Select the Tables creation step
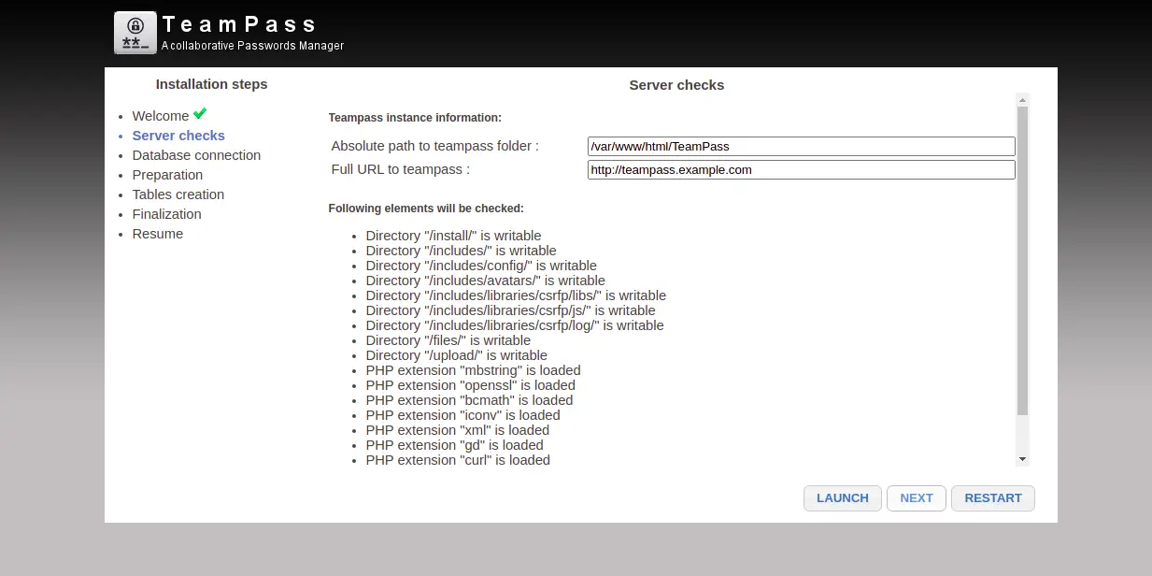The image size is (1152, 576). (178, 194)
